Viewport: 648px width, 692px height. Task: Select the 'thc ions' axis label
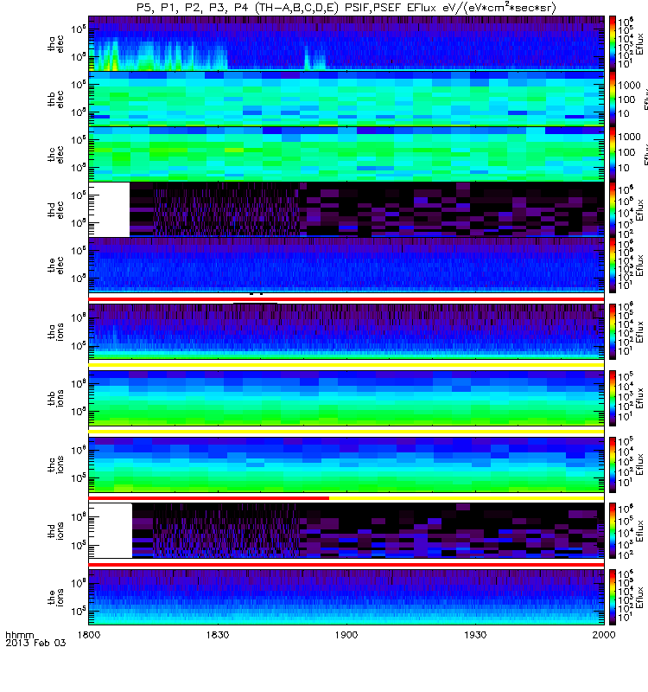pyautogui.click(x=56, y=465)
